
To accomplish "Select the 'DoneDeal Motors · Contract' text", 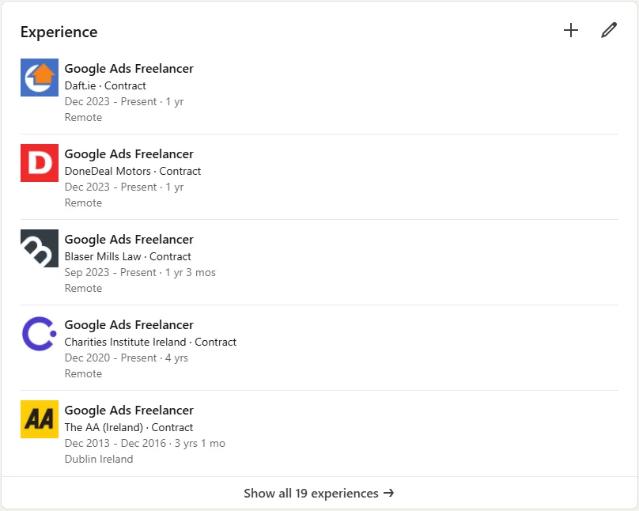I will (x=133, y=171).
